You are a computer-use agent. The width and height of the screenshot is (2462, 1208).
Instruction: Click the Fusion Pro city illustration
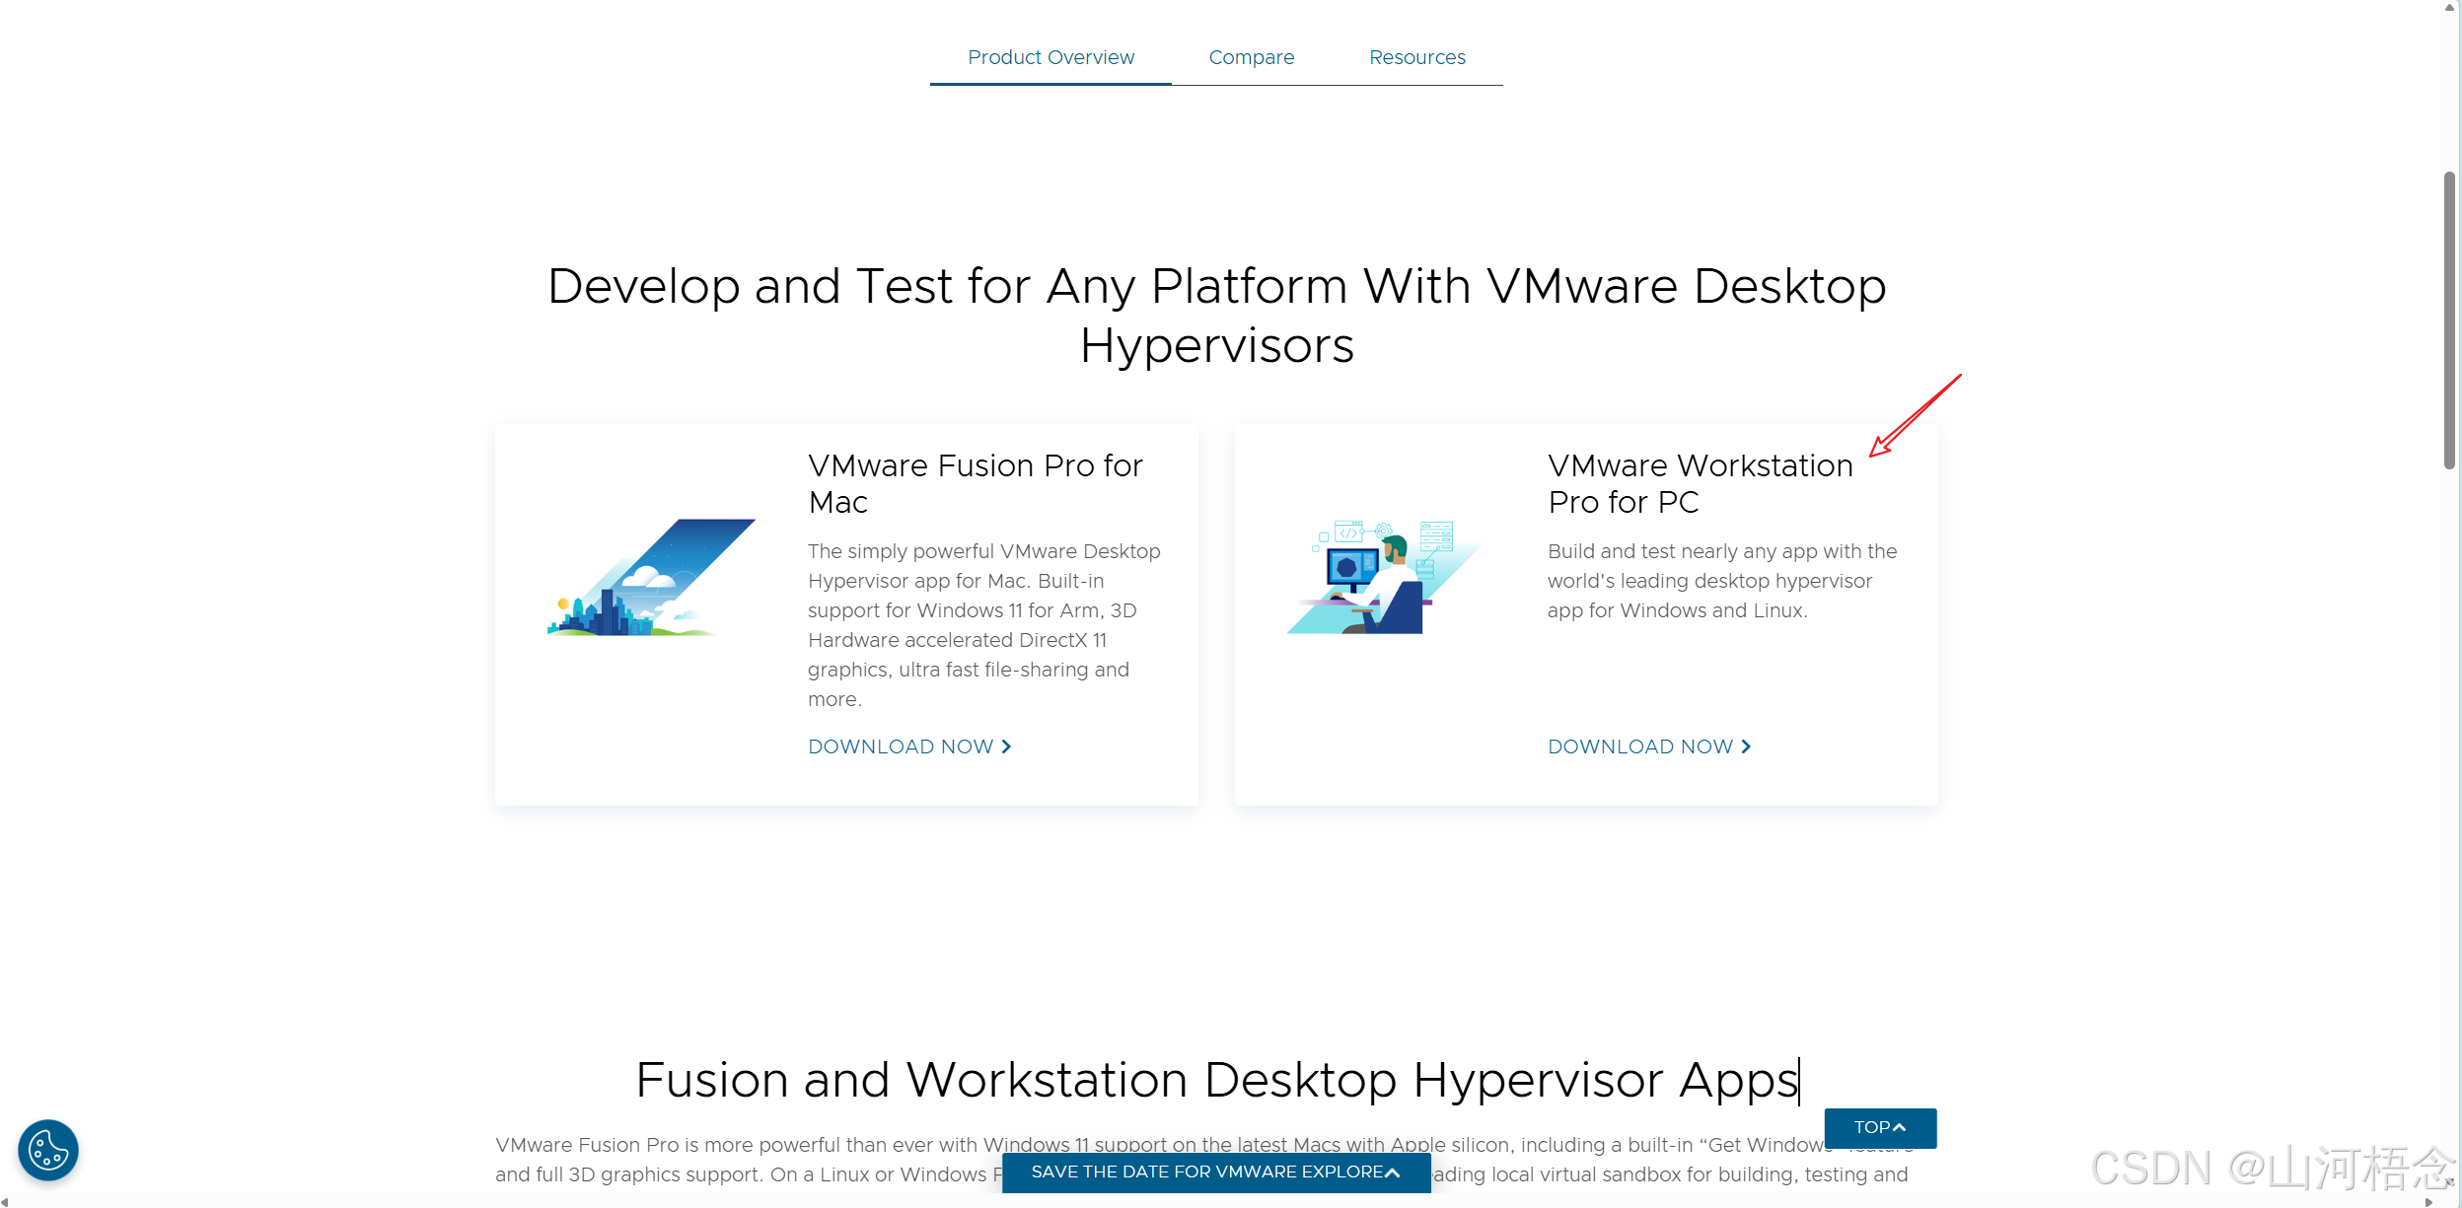coord(652,579)
